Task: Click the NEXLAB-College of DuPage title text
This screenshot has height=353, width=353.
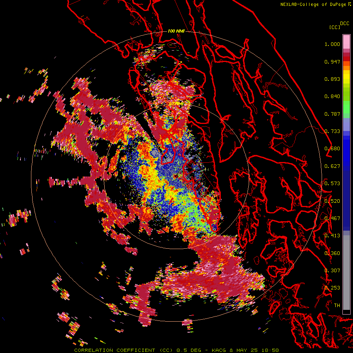Action: point(313,4)
